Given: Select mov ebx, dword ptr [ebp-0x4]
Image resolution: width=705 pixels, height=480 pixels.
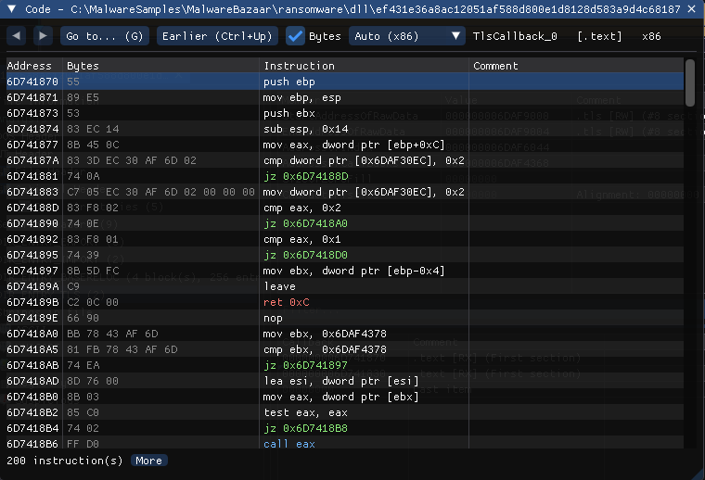Looking at the screenshot, I should click(x=353, y=271).
